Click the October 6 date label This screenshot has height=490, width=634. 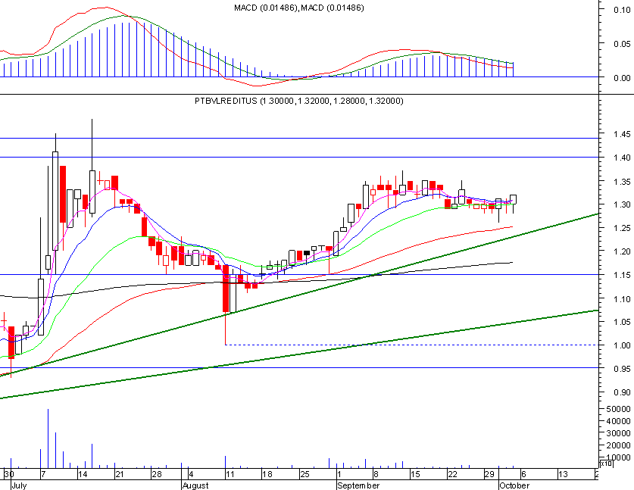523,474
